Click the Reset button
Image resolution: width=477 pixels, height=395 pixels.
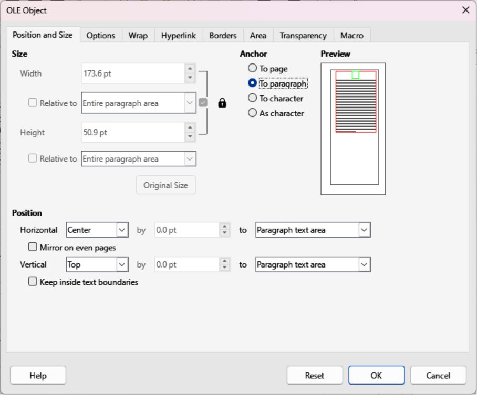315,376
